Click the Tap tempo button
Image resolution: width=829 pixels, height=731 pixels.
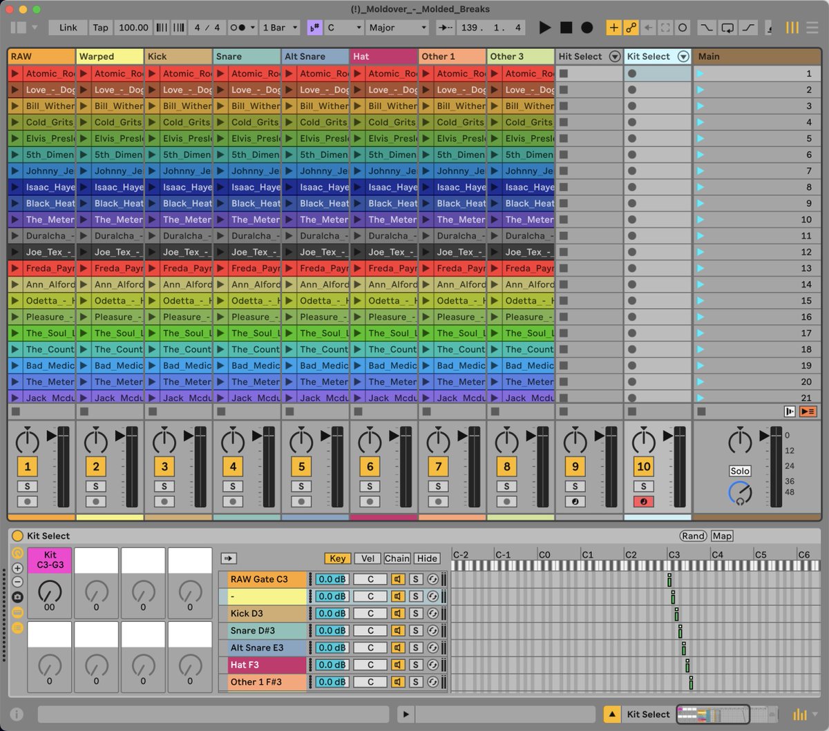click(101, 28)
